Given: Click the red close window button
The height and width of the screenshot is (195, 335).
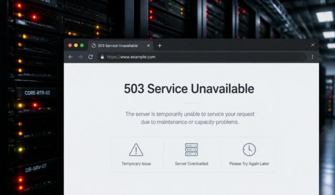Looking at the screenshot, I should [70, 46].
